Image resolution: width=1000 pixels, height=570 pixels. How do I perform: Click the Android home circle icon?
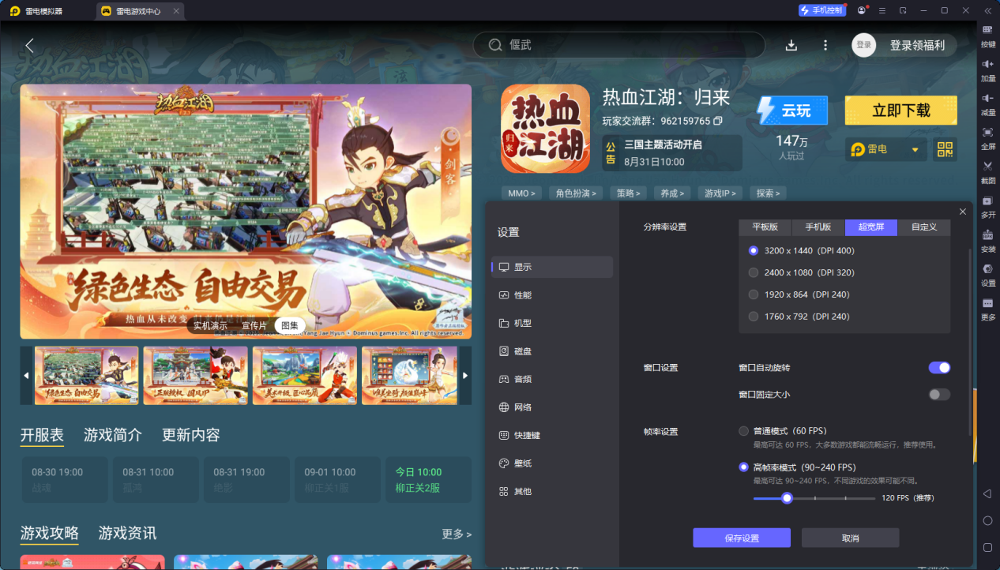987,521
